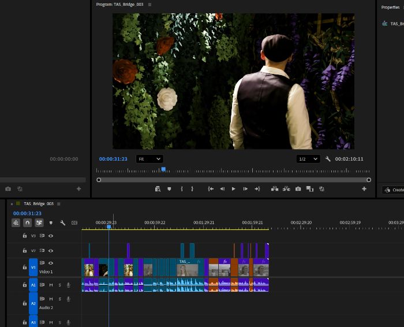Click the Program monitor playhead marker
Image resolution: width=404 pixels, height=327 pixels.
coord(163,169)
